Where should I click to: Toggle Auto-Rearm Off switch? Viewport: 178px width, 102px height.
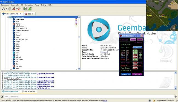[135, 68]
